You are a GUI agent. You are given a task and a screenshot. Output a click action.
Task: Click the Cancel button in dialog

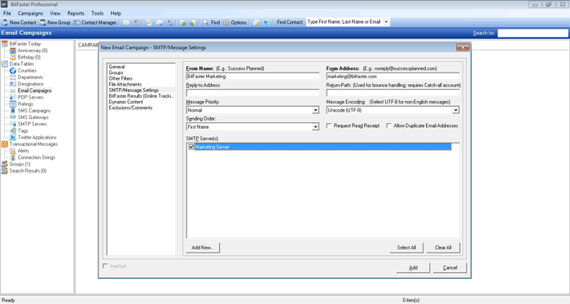(x=449, y=267)
